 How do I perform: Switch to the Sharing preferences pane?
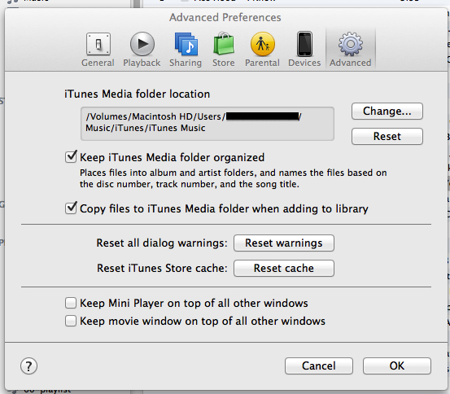click(x=186, y=50)
